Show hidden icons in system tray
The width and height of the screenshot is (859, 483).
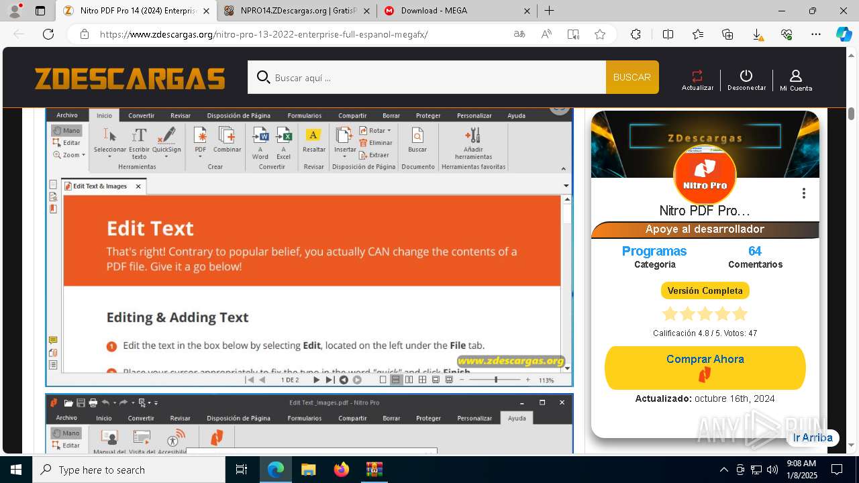click(x=723, y=470)
